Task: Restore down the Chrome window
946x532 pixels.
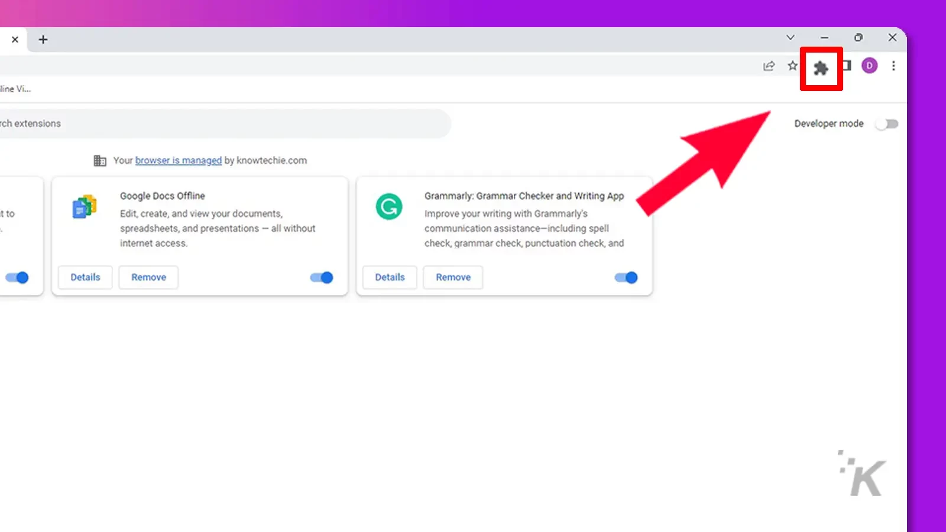Action: (858, 37)
